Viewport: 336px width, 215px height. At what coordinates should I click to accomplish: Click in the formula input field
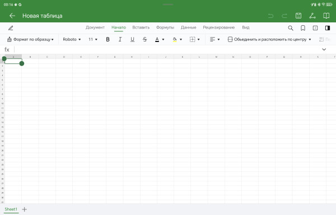click(x=167, y=50)
